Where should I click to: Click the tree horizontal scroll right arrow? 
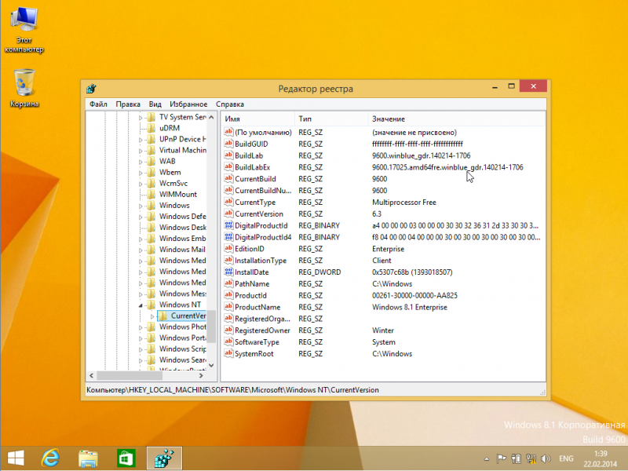tap(201, 376)
